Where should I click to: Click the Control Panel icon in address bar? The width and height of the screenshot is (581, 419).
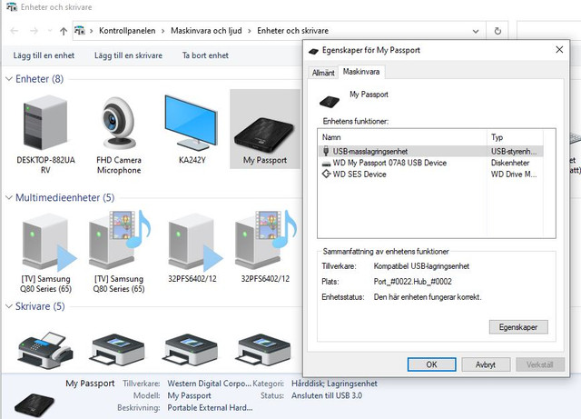pos(80,30)
